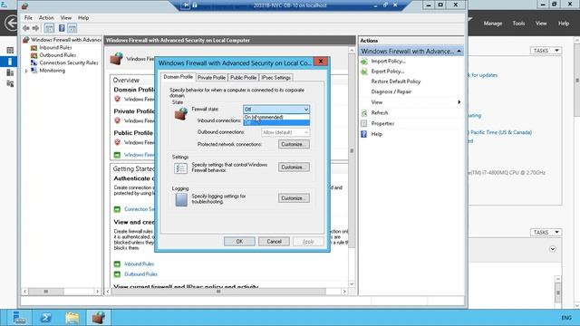This screenshot has height=326, width=580.
Task: Click the Apply button in the dialog
Action: [308, 242]
